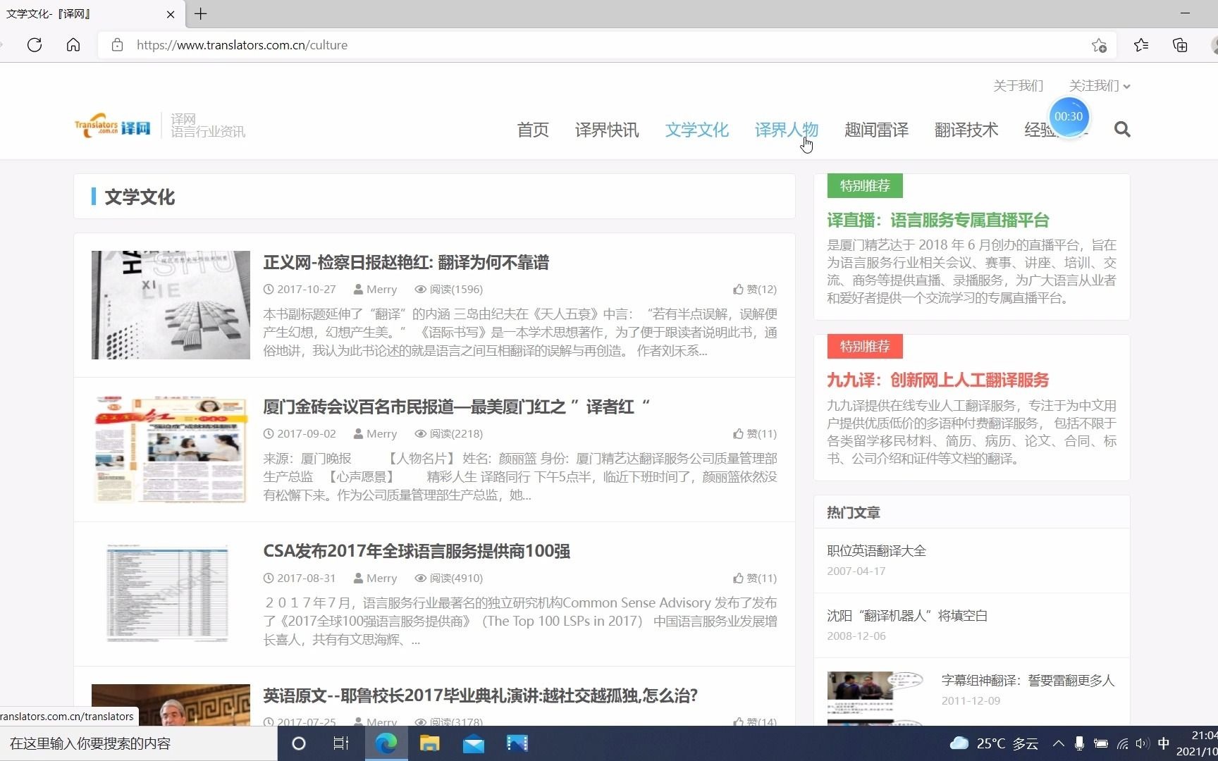1218x761 pixels.
Task: Open 译直播：语言服务专属直播平台 link
Action: [x=938, y=221]
